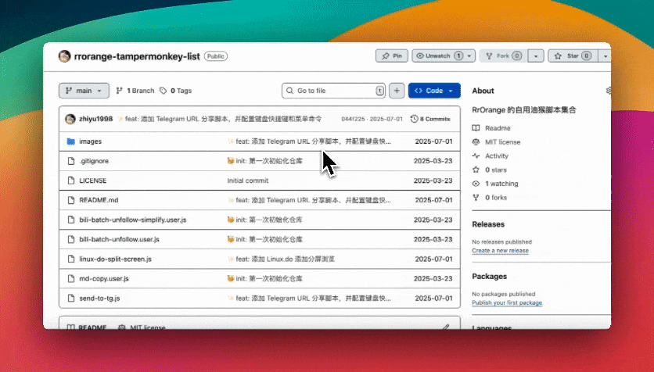Open commit hash 044f225
654x372 pixels.
click(354, 119)
